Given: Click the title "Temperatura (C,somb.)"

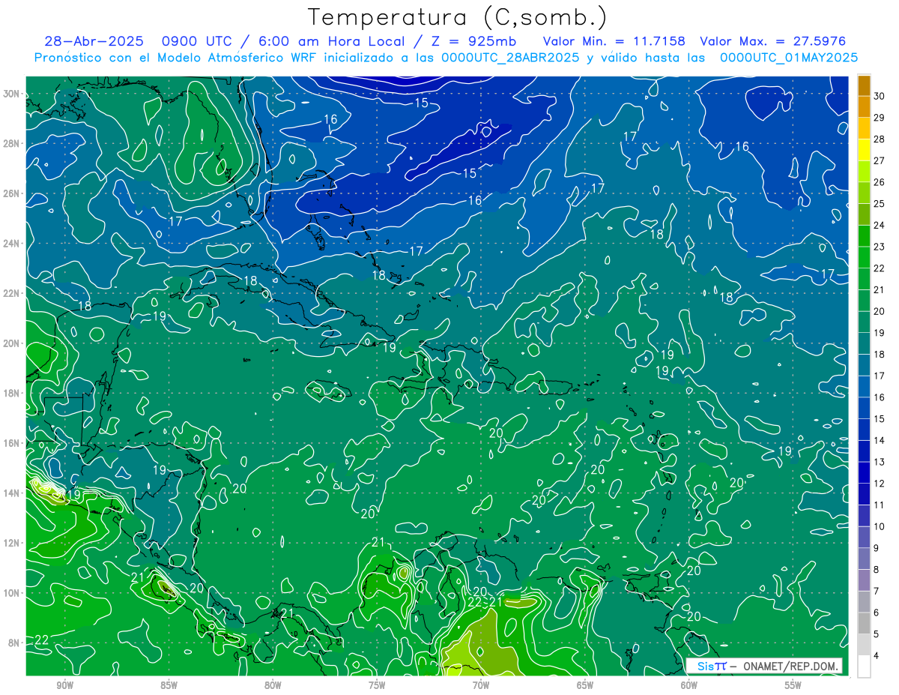Looking at the screenshot, I should (458, 17).
